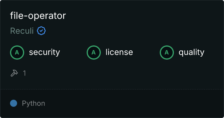This screenshot has height=118, width=224.
Task: Click the security label text
Action: tap(45, 52)
